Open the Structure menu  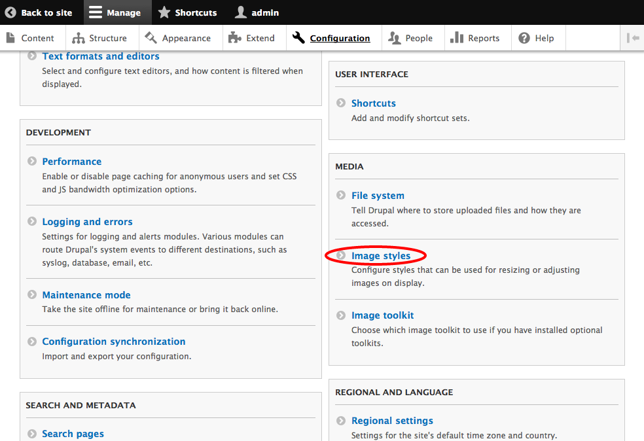point(99,38)
